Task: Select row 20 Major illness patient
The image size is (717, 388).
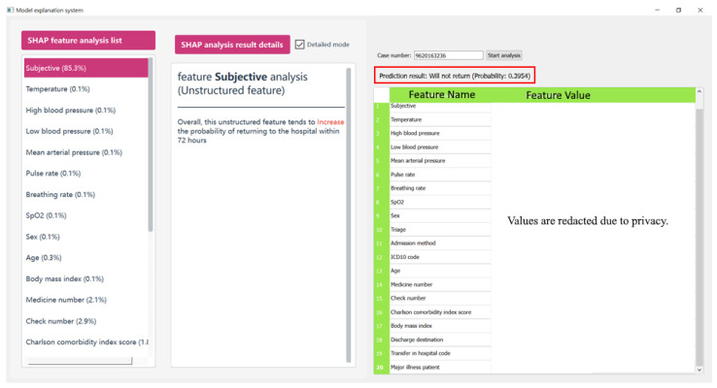Action: click(x=432, y=367)
